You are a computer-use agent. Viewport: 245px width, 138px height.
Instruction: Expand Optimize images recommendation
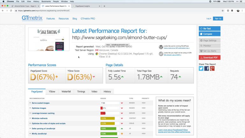(x=39, y=108)
